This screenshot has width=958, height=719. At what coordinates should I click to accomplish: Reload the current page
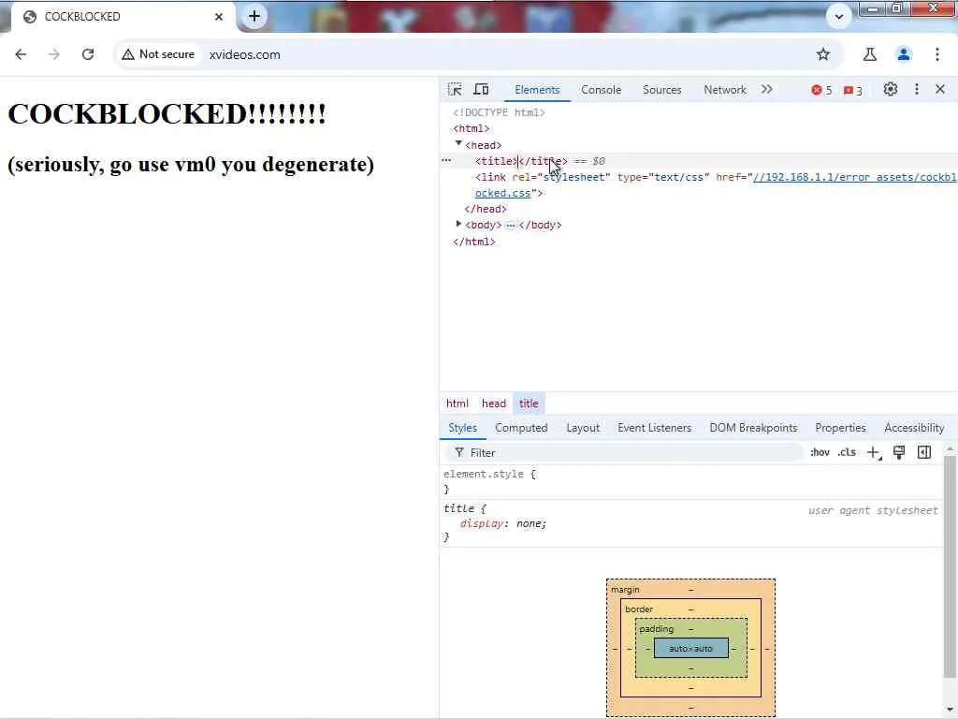pyautogui.click(x=88, y=54)
